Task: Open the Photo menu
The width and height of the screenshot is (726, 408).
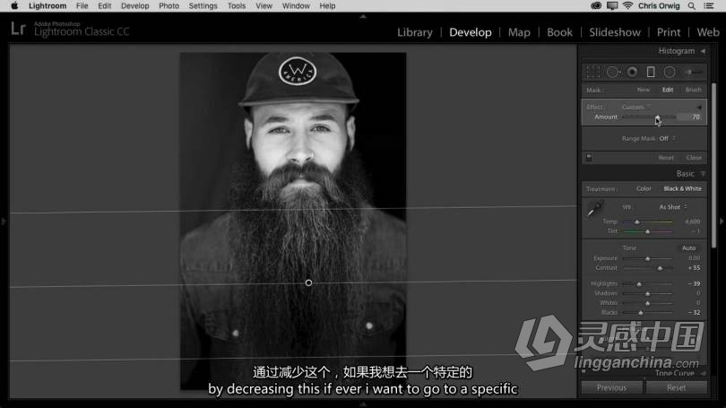Action: click(x=169, y=6)
